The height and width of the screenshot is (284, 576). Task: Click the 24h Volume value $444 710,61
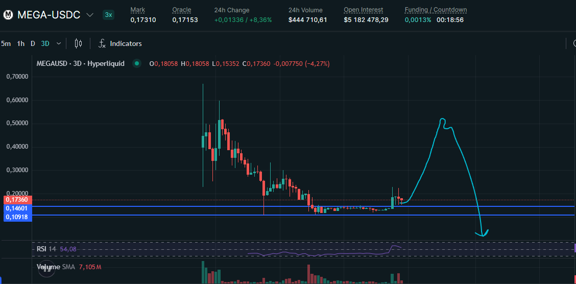pyautogui.click(x=308, y=20)
